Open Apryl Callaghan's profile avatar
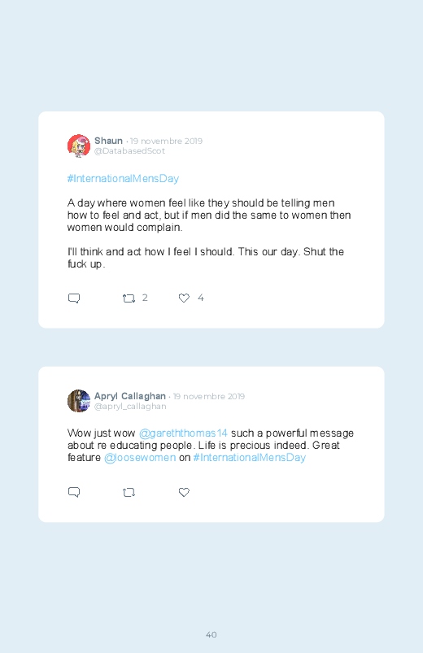The image size is (423, 653). (x=79, y=401)
